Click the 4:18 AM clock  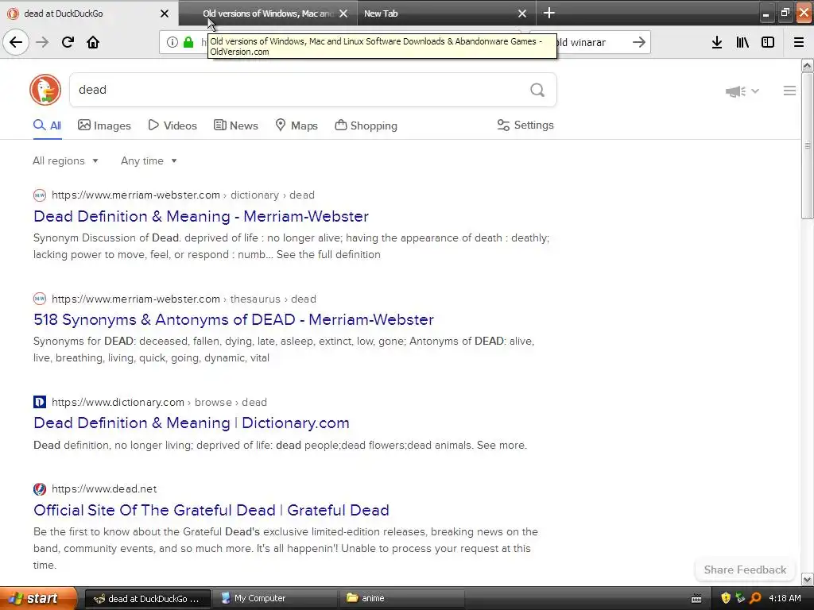785,598
